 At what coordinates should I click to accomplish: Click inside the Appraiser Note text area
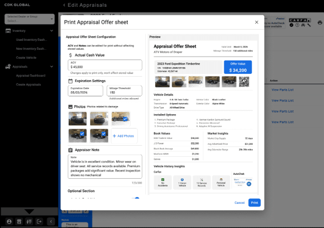(x=105, y=167)
